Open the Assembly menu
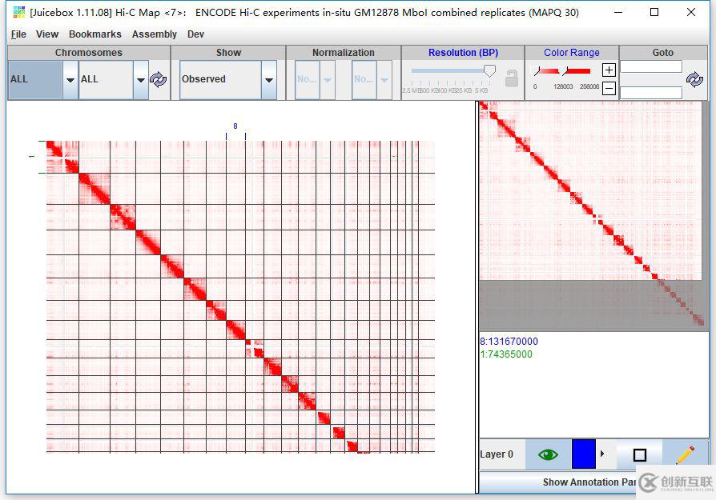The width and height of the screenshot is (716, 500). [x=154, y=34]
